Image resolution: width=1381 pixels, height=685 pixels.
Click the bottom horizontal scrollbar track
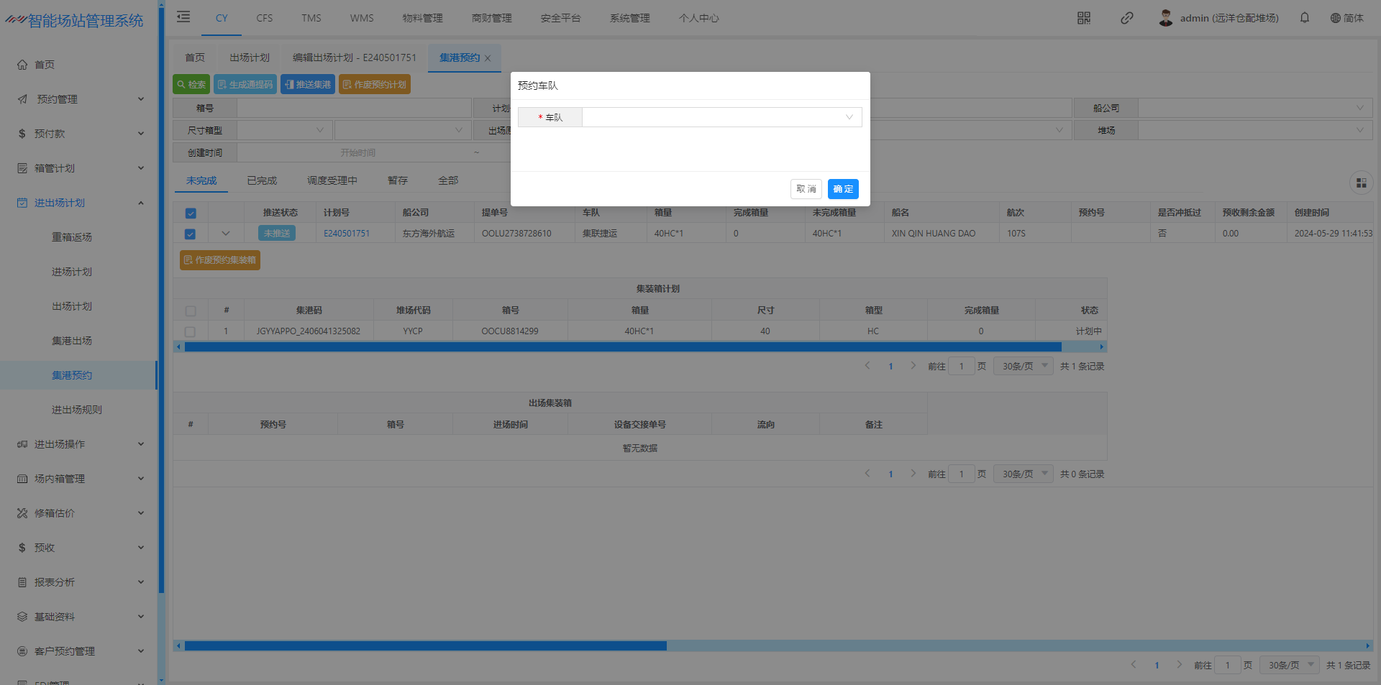pyautogui.click(x=1007, y=645)
